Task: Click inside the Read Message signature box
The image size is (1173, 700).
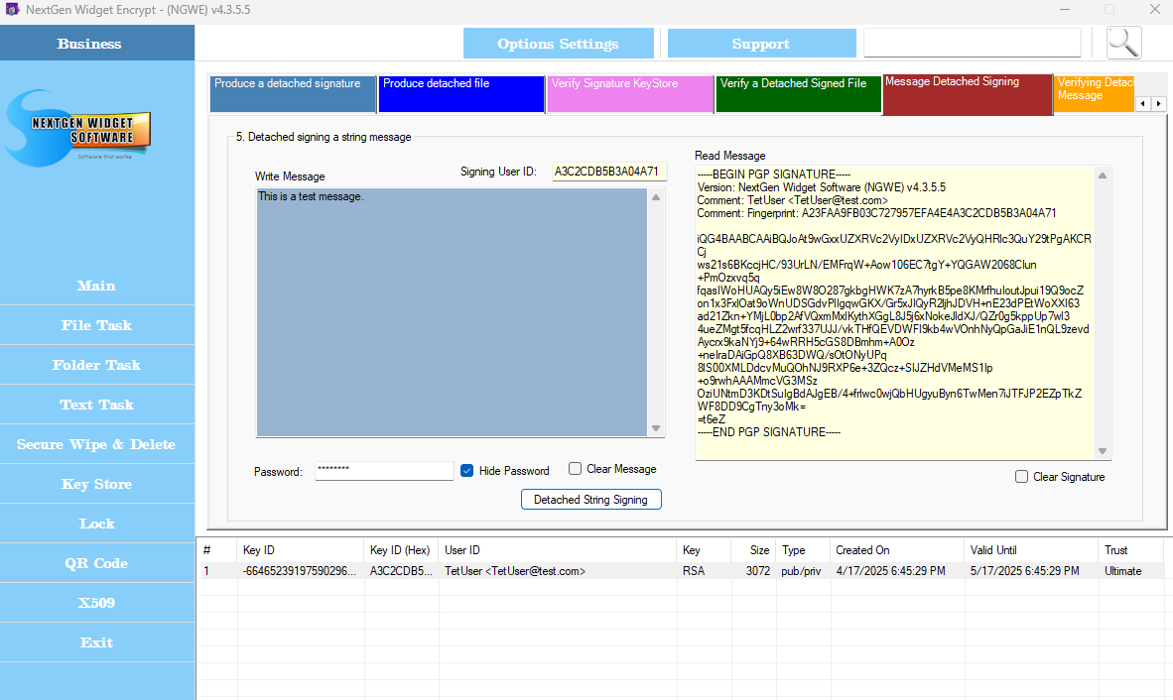Action: click(895, 312)
